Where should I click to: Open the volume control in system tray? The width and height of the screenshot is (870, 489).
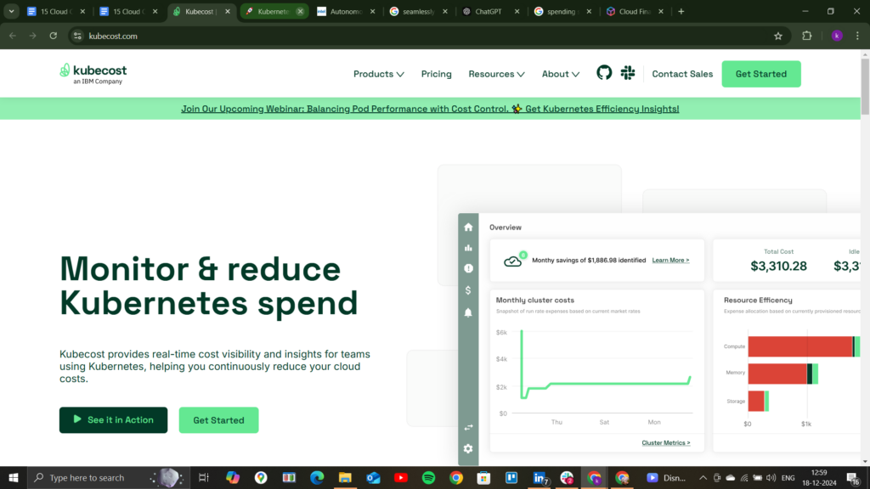(771, 477)
